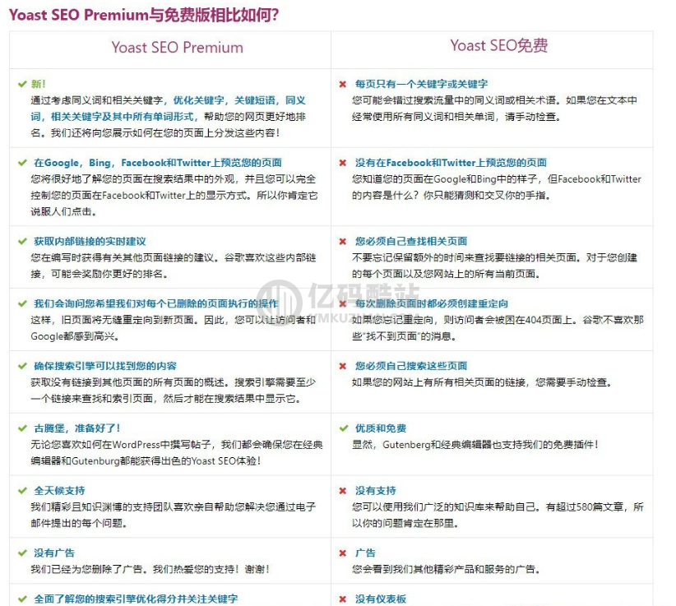Click the red X beside 广告
Image resolution: width=676 pixels, height=606 pixels.
pyautogui.click(x=343, y=553)
